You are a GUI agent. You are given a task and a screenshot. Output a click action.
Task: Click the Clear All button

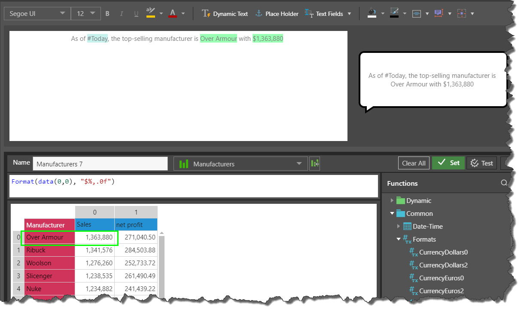point(414,163)
